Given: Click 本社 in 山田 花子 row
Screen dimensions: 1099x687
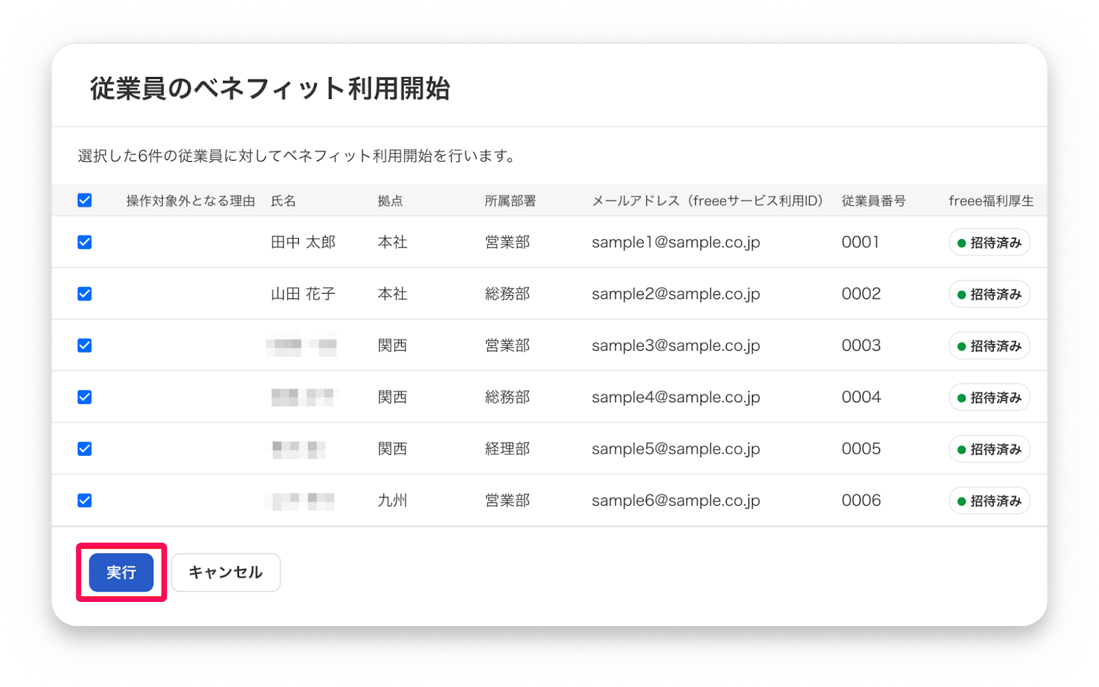Looking at the screenshot, I should pos(392,294).
